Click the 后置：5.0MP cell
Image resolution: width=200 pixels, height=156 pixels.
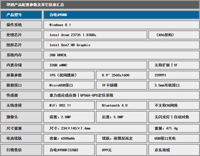[122, 117]
